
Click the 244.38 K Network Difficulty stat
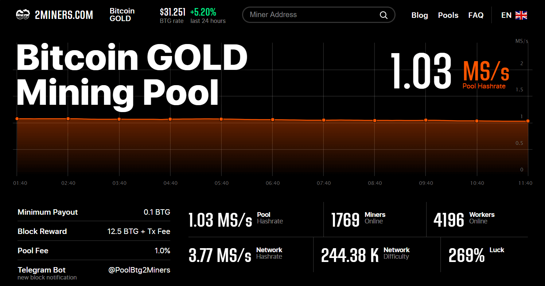click(350, 255)
